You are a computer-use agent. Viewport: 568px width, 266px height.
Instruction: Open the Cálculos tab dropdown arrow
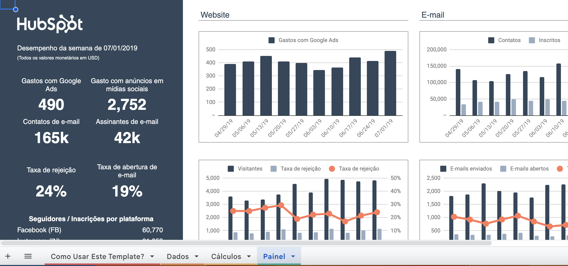(248, 256)
